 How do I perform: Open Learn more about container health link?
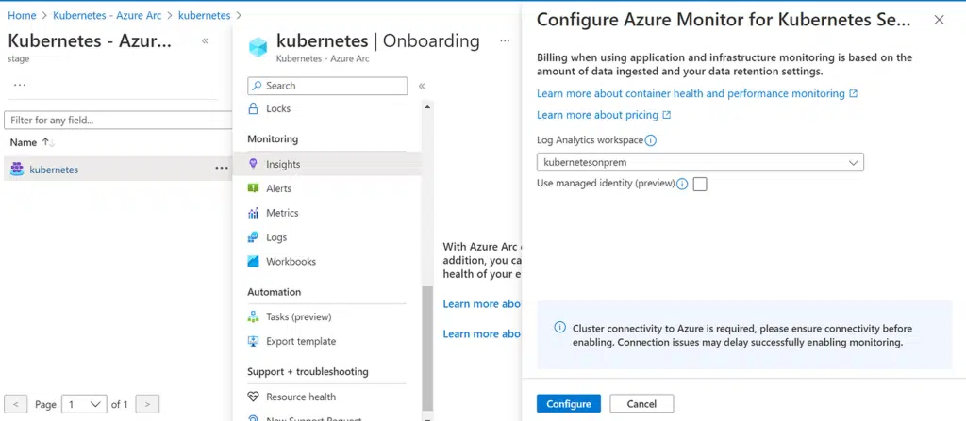[691, 93]
